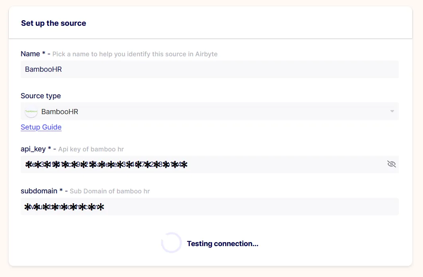The image size is (423, 277).
Task: Click the Name field label
Action: pos(30,54)
